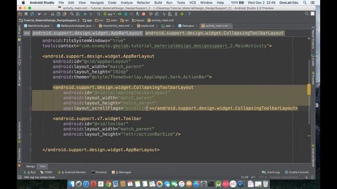Open the Android SDK manager robot icon

pyautogui.click(x=182, y=14)
